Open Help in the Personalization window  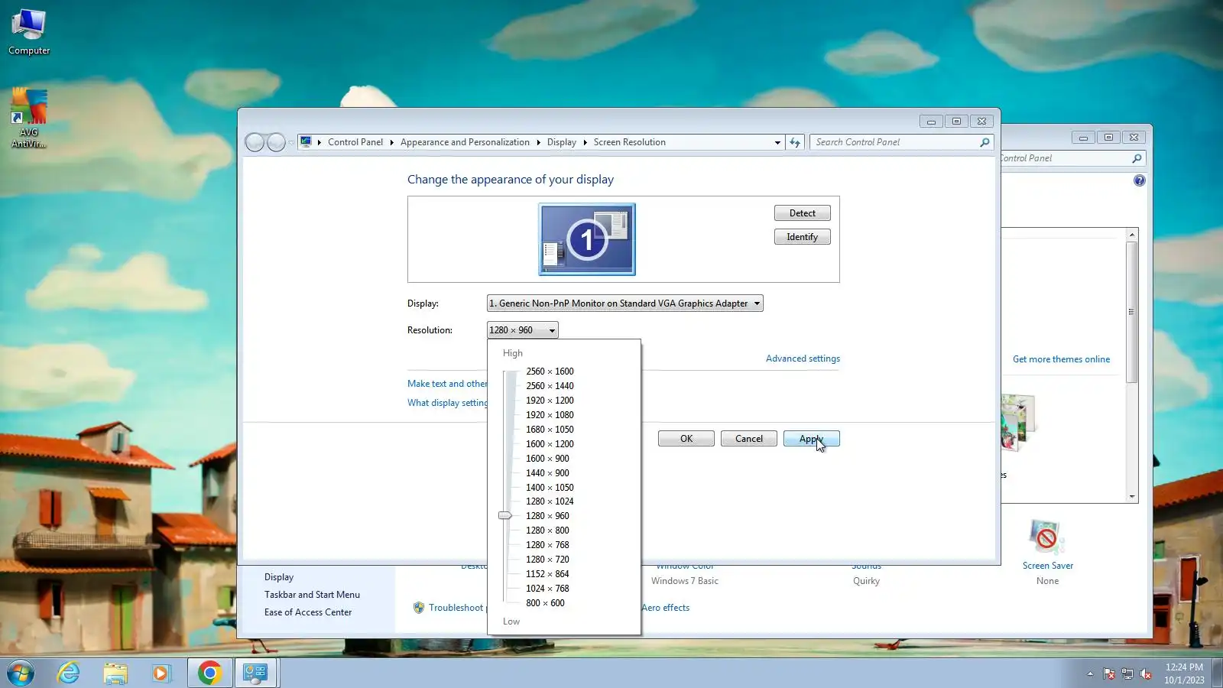(1139, 180)
